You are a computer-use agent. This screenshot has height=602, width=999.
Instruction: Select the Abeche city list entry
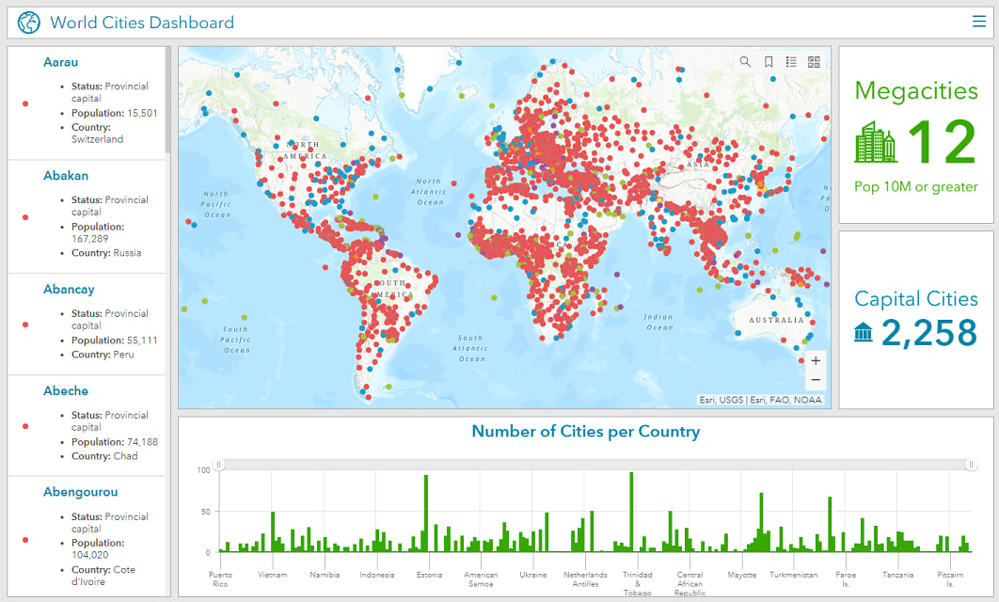tap(87, 425)
